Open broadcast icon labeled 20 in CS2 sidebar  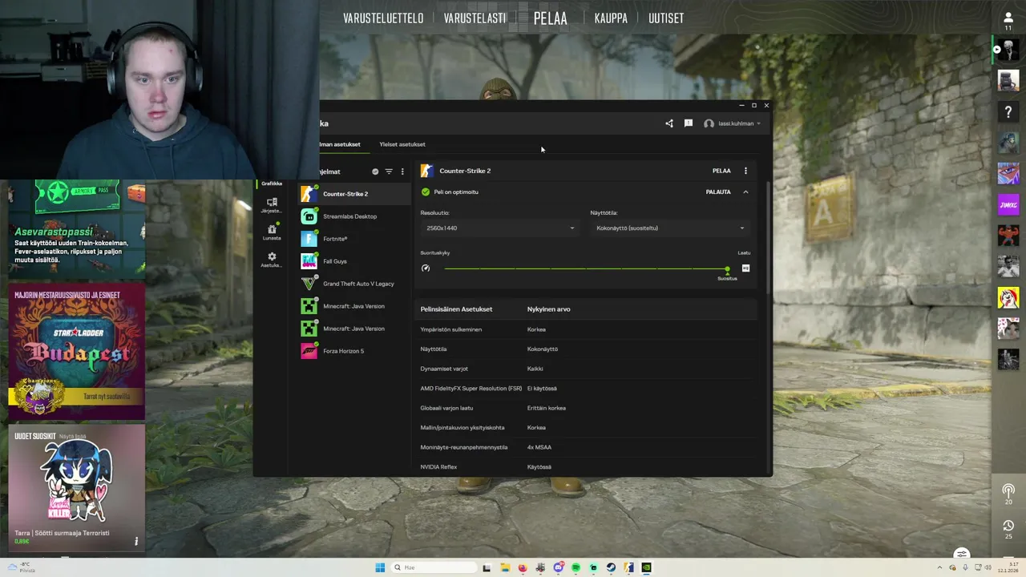1008,494
